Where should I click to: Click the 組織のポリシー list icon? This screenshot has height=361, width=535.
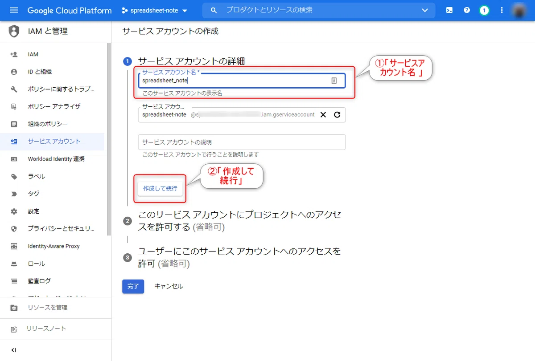[14, 124]
